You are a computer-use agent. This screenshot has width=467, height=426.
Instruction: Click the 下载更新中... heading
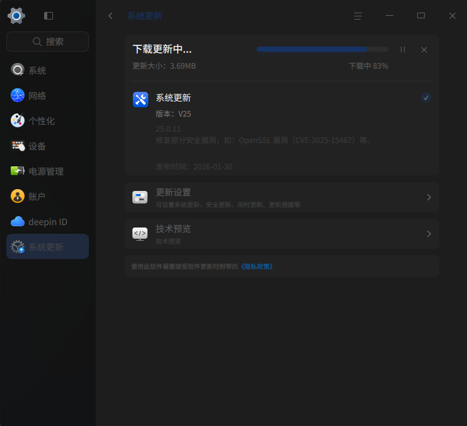coord(162,49)
